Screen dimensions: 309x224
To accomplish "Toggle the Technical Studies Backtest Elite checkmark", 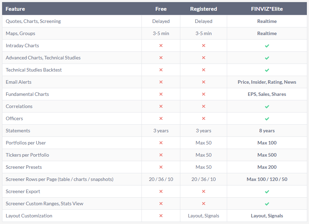I will pos(267,70).
